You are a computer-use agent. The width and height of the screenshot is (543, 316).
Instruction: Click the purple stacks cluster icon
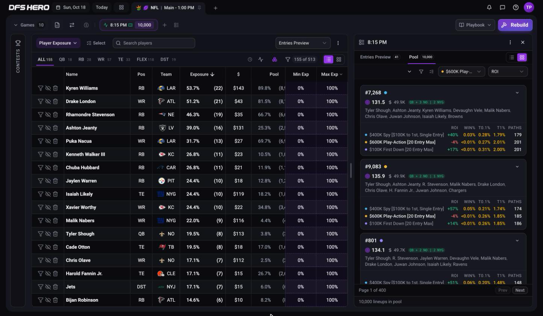point(275,59)
